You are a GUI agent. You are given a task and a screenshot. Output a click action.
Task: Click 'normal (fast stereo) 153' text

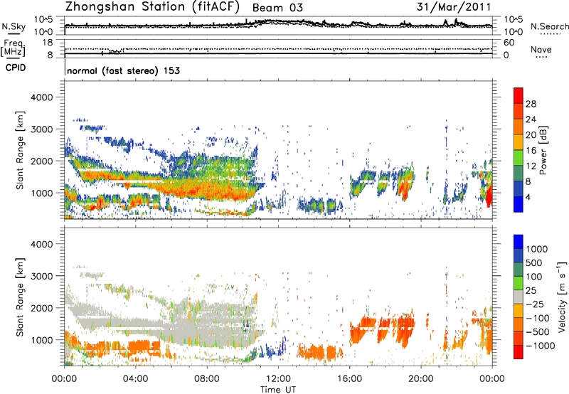pos(123,70)
